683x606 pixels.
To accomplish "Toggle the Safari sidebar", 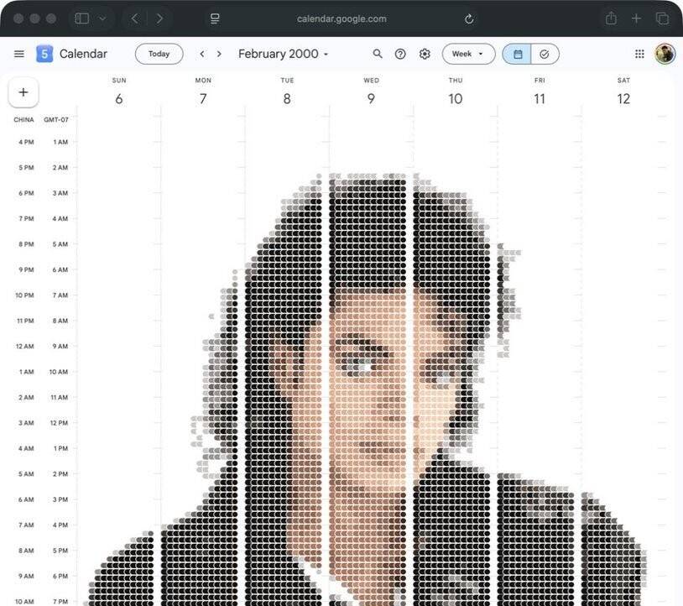I will (82, 18).
